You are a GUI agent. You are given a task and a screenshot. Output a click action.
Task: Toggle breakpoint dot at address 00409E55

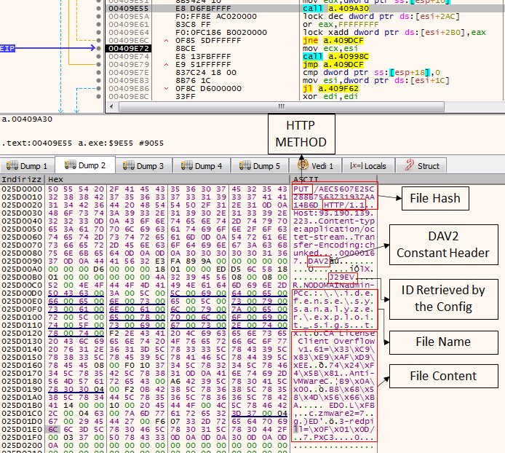tap(98, 9)
